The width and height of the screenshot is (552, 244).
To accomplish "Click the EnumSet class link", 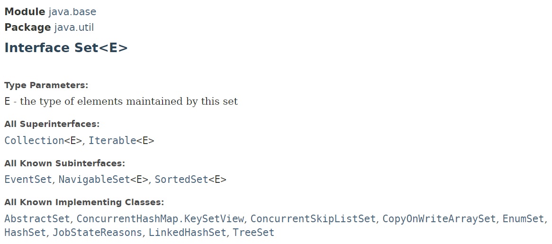I will tap(523, 219).
